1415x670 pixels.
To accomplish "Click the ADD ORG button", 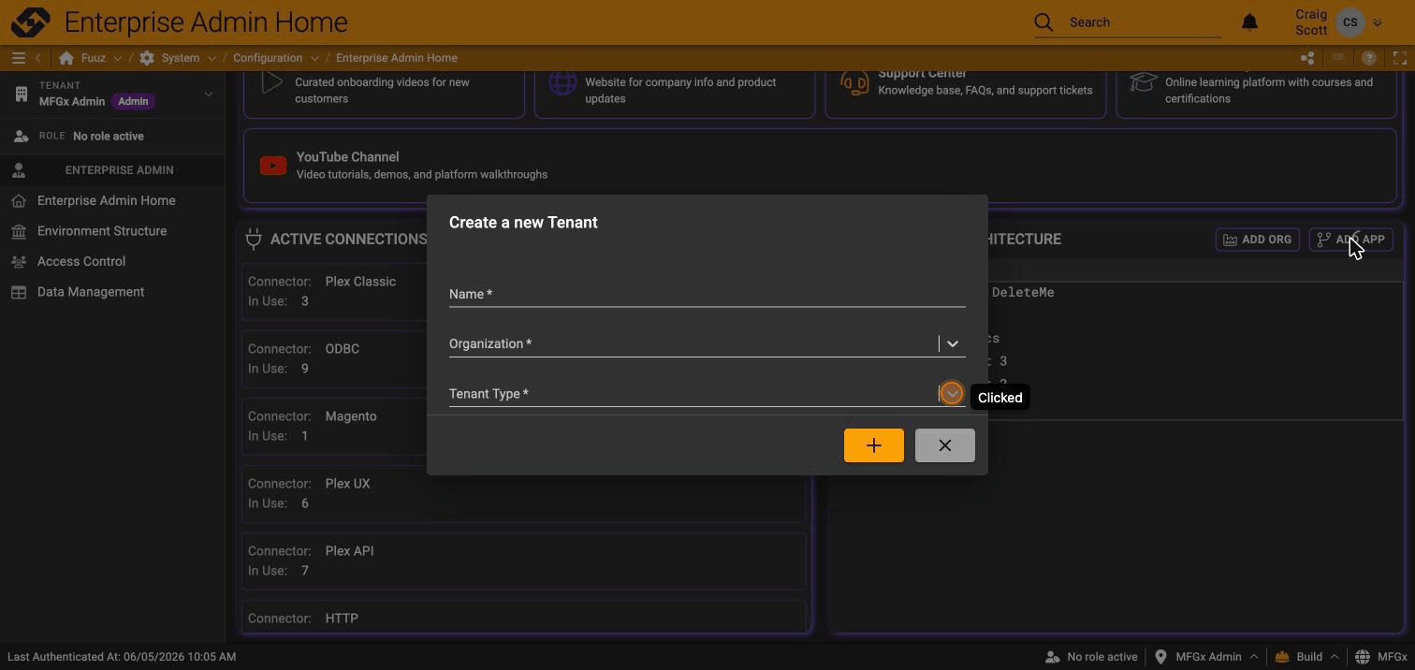I will (x=1258, y=240).
